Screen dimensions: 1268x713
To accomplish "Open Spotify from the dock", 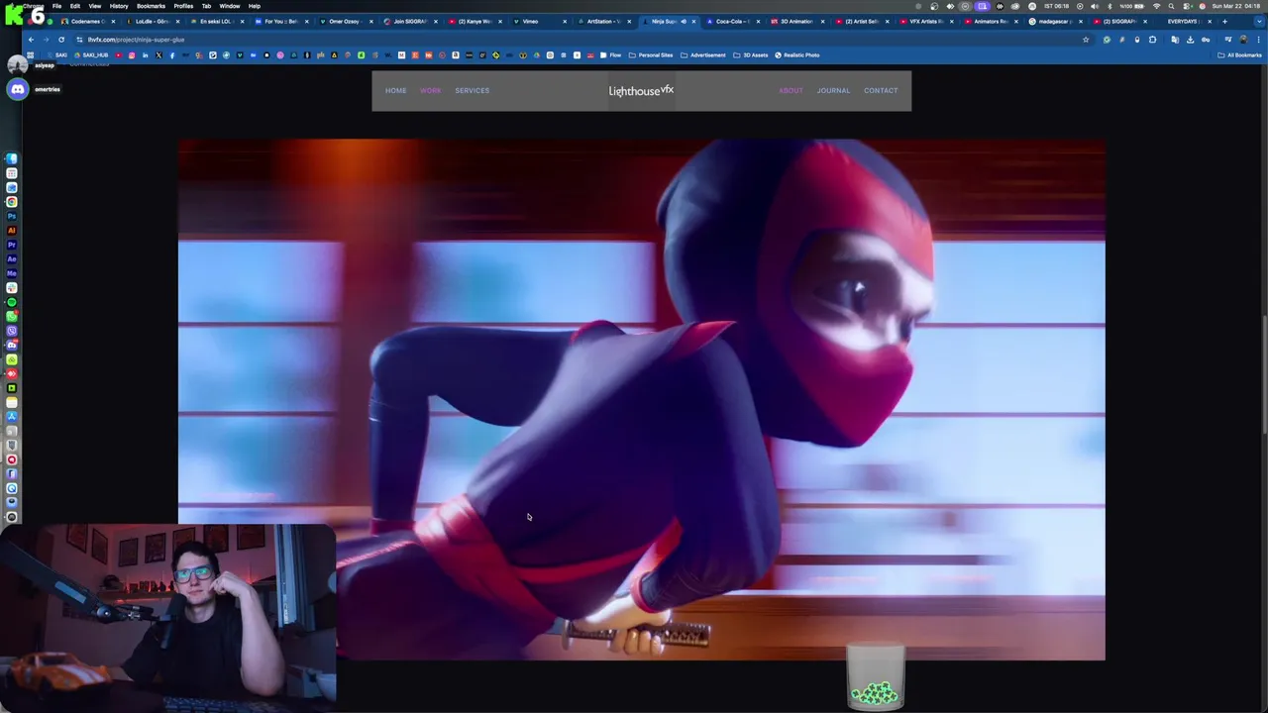I will (12, 302).
